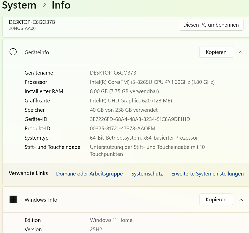Click Diesen PC umbenennen button
The image size is (249, 233).
click(x=211, y=25)
